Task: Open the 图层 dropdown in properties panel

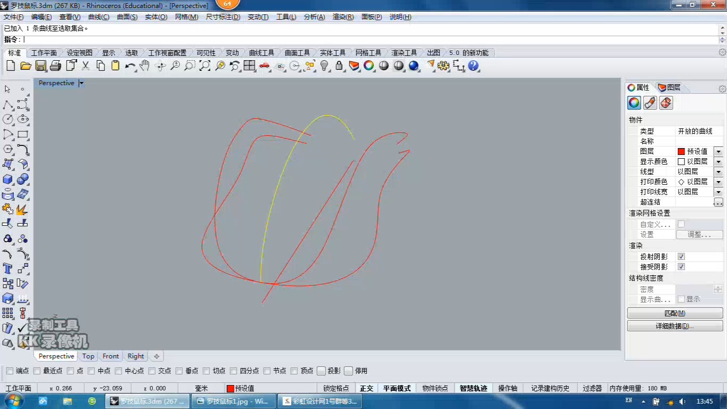Action: tap(718, 151)
